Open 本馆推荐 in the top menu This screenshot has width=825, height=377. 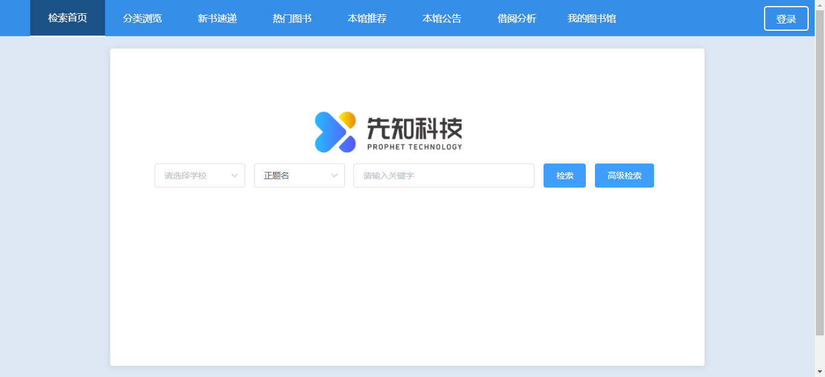(x=367, y=18)
